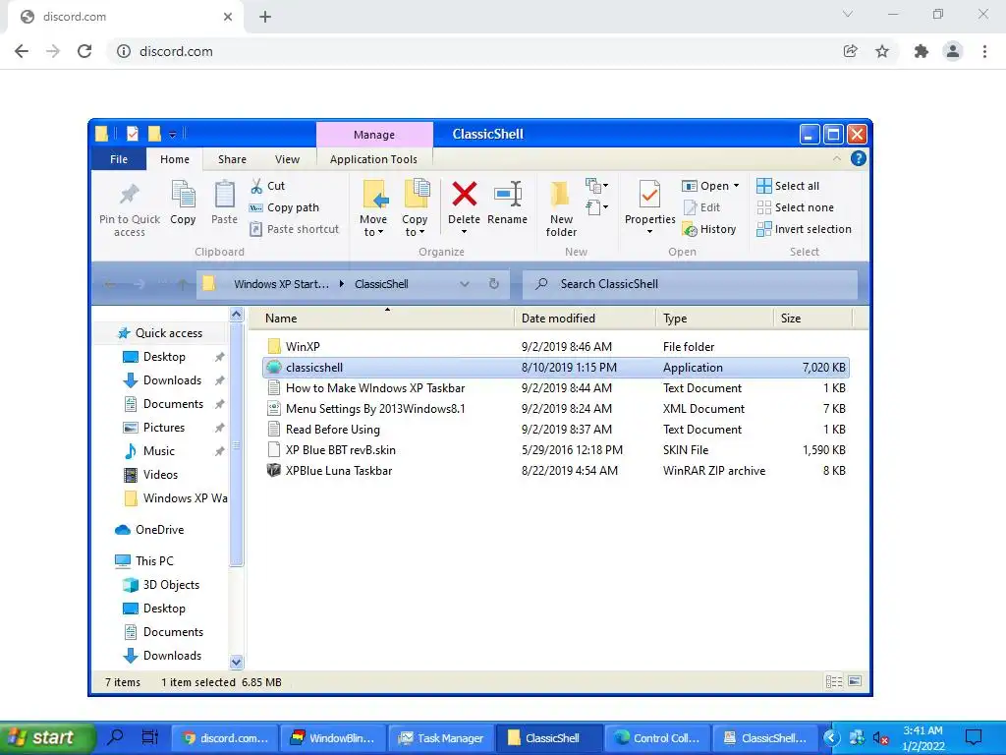This screenshot has width=1006, height=755.
Task: Open the Easy access dropdown in the New group
Action: pos(596,207)
